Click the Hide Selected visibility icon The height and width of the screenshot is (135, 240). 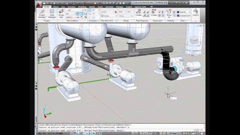click(x=174, y=12)
